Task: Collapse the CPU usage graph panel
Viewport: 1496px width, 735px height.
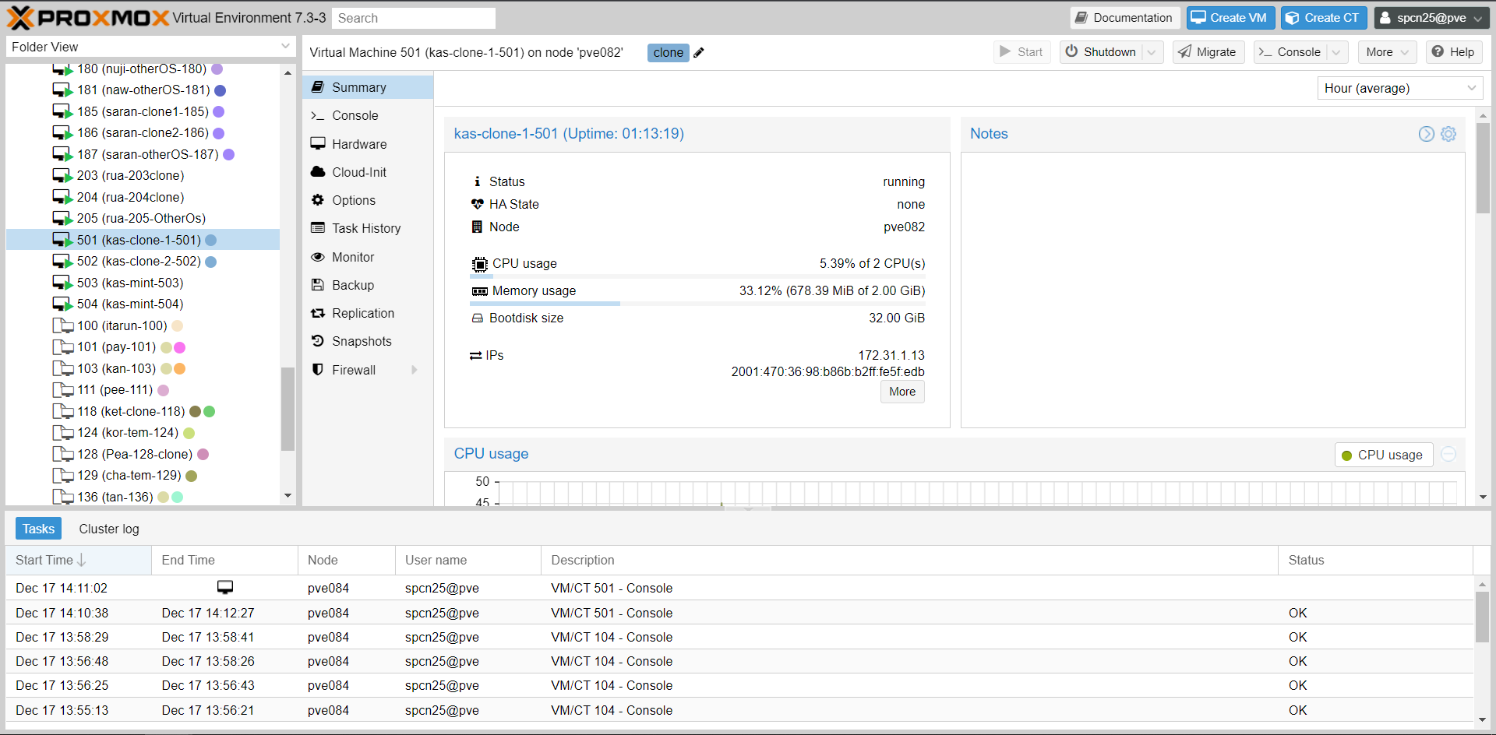Action: 1448,454
